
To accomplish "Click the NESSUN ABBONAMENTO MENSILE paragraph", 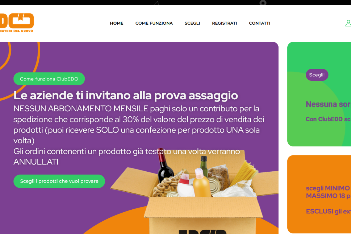I will 139,125.
